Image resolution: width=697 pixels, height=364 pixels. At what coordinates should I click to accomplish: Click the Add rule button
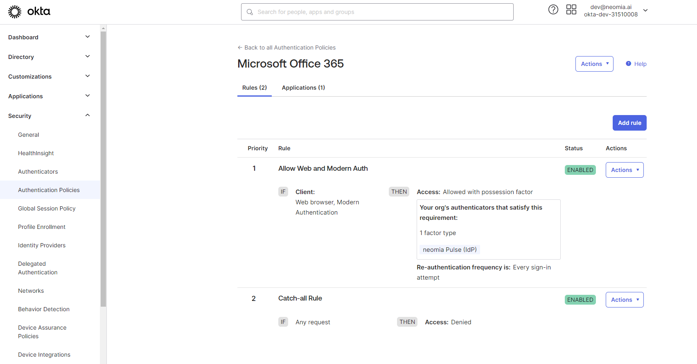point(629,123)
